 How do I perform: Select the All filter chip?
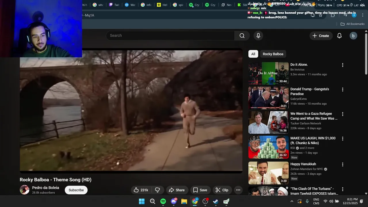click(253, 54)
